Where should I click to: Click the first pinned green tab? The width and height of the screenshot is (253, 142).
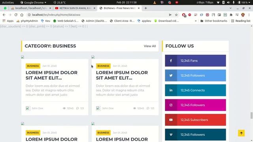pos(5,8)
